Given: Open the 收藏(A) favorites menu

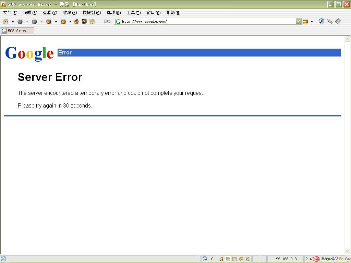Looking at the screenshot, I should click(70, 13).
